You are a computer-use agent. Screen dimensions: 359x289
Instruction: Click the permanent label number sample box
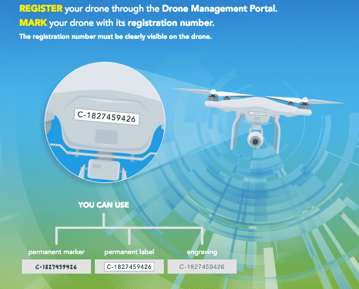(x=129, y=266)
